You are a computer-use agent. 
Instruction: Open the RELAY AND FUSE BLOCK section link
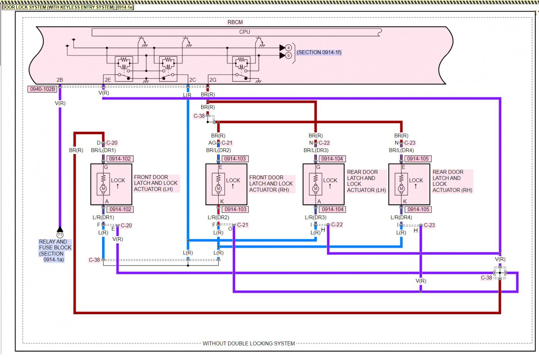[55, 250]
